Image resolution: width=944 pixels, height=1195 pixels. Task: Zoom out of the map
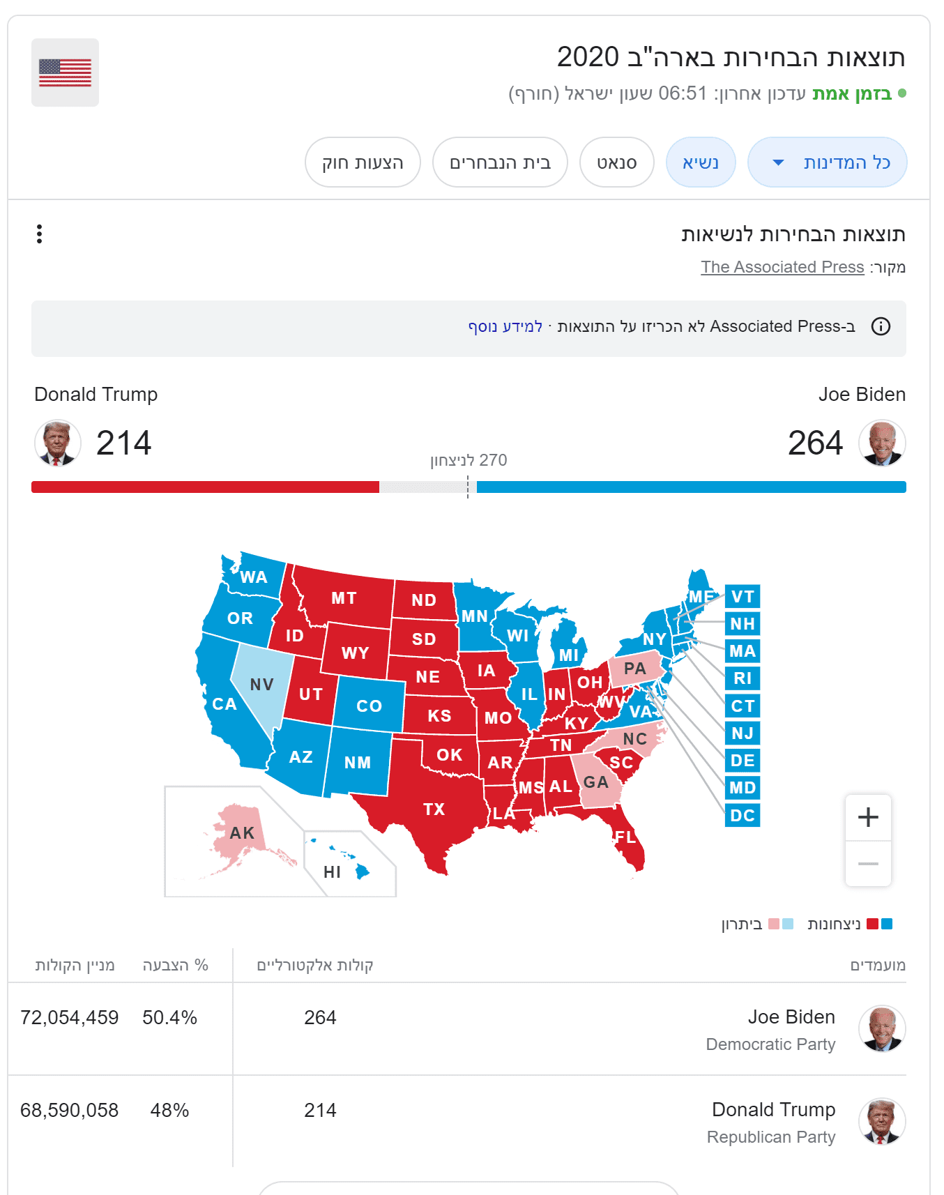867,864
